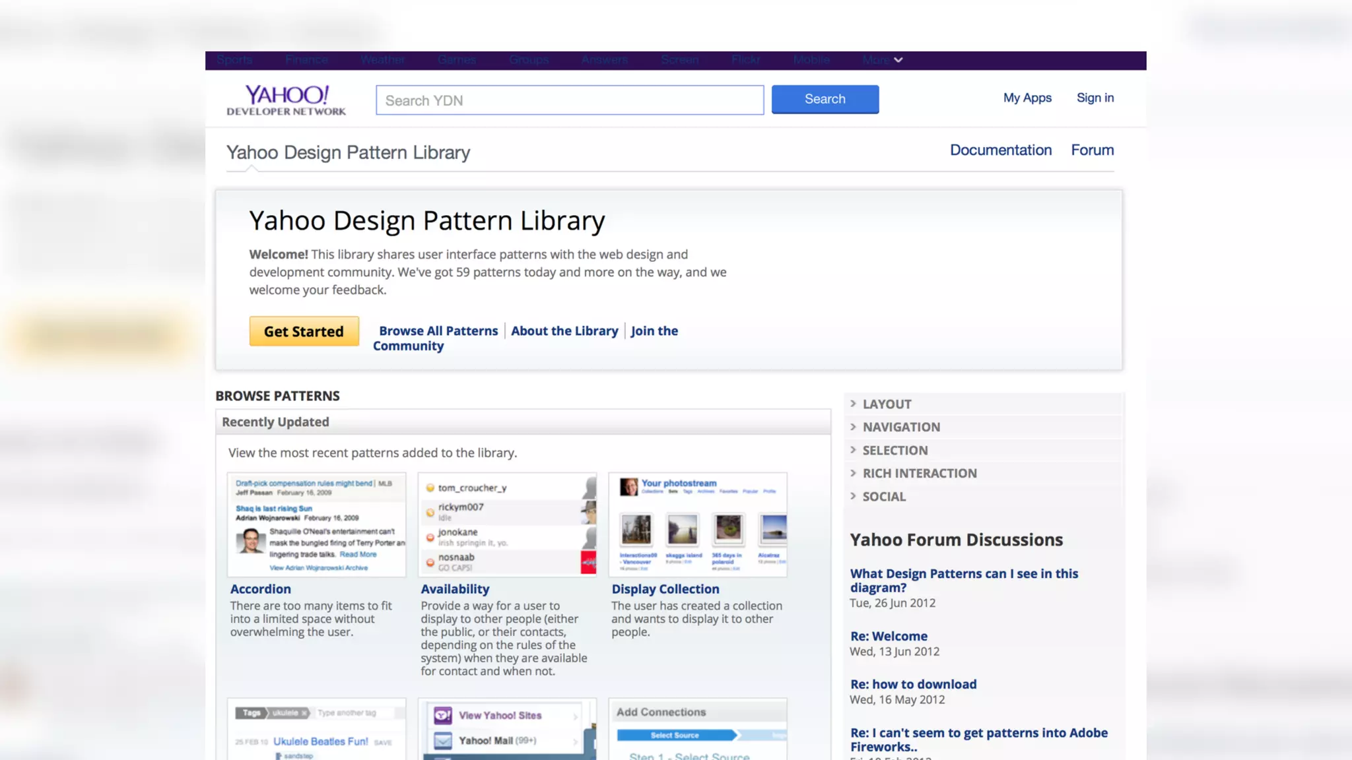Select Mobile in the top navigation bar

click(x=811, y=60)
